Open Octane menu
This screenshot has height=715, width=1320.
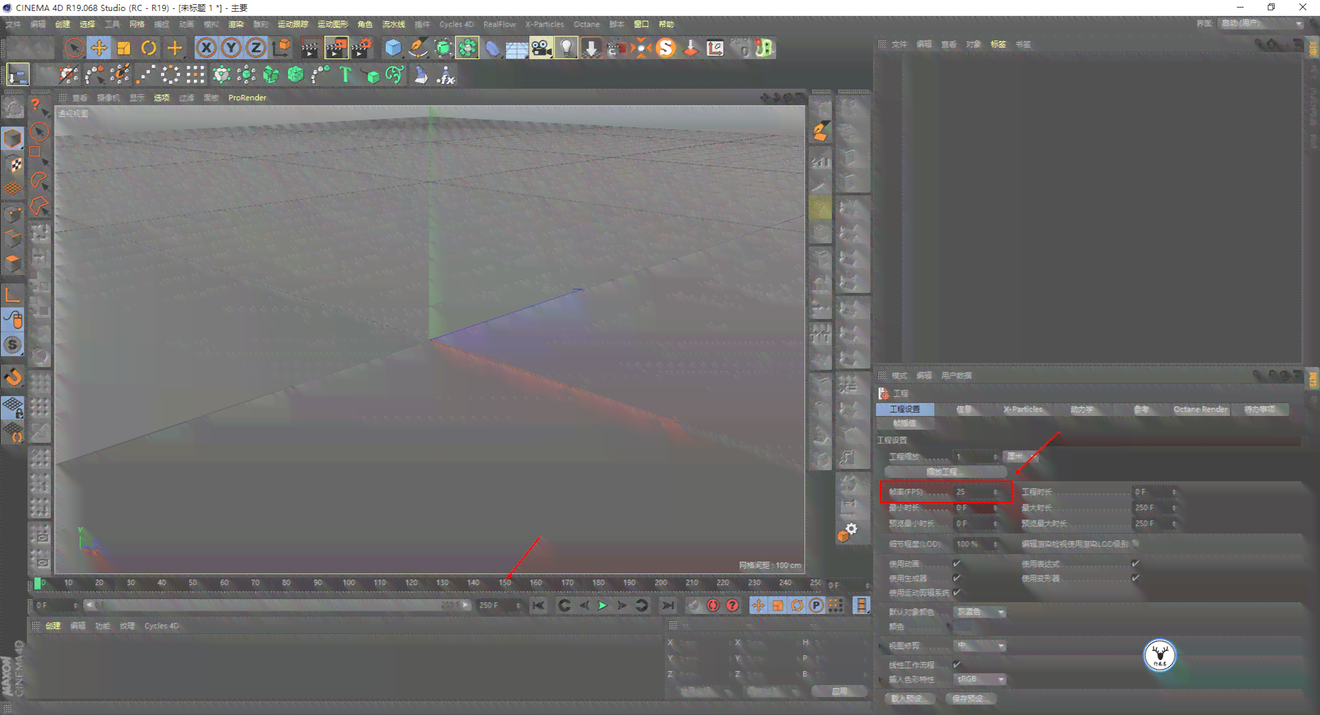(586, 24)
